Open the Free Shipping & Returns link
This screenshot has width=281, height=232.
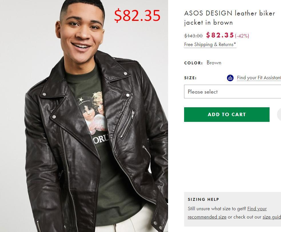210,45
